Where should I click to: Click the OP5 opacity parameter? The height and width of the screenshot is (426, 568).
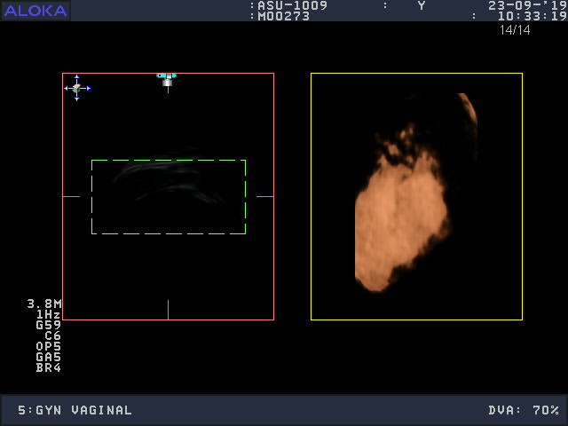tap(48, 346)
